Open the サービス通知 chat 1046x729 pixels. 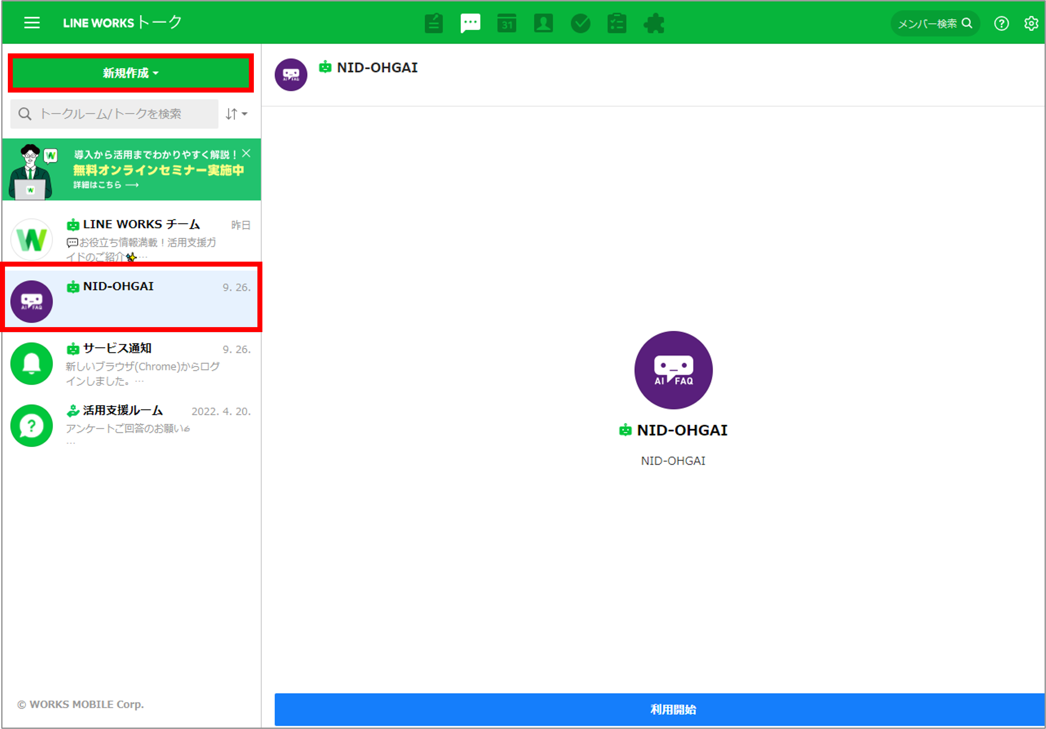coord(132,363)
